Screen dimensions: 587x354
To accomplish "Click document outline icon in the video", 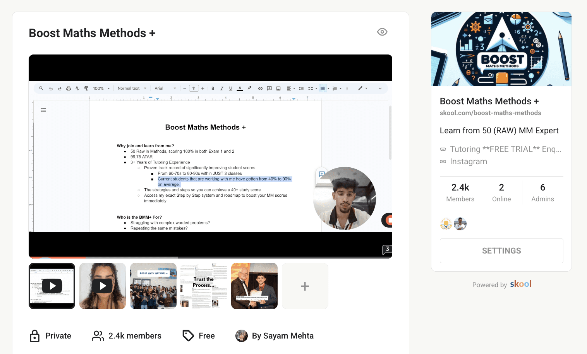I will tap(43, 110).
